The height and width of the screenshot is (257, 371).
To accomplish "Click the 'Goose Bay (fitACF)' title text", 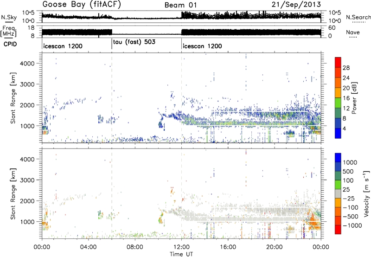I will (82, 5).
